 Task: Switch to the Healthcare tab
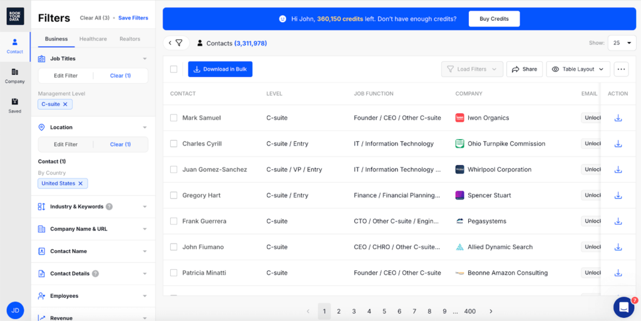(93, 39)
